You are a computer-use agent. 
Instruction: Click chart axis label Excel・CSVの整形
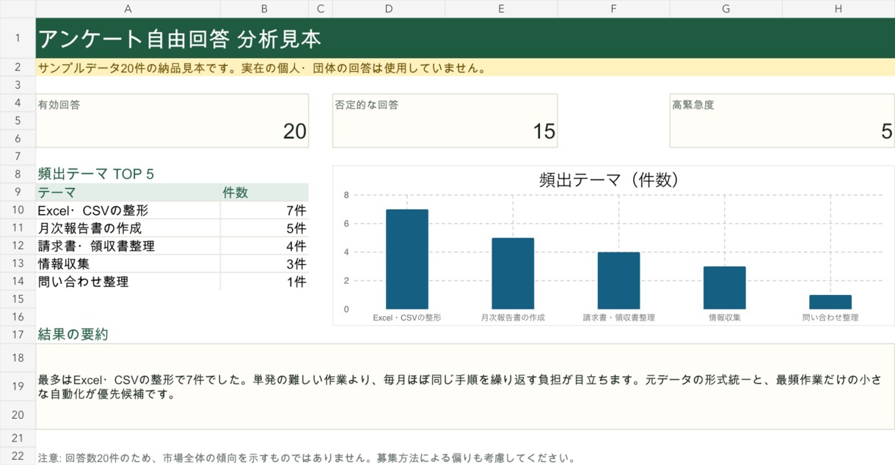coord(407,318)
